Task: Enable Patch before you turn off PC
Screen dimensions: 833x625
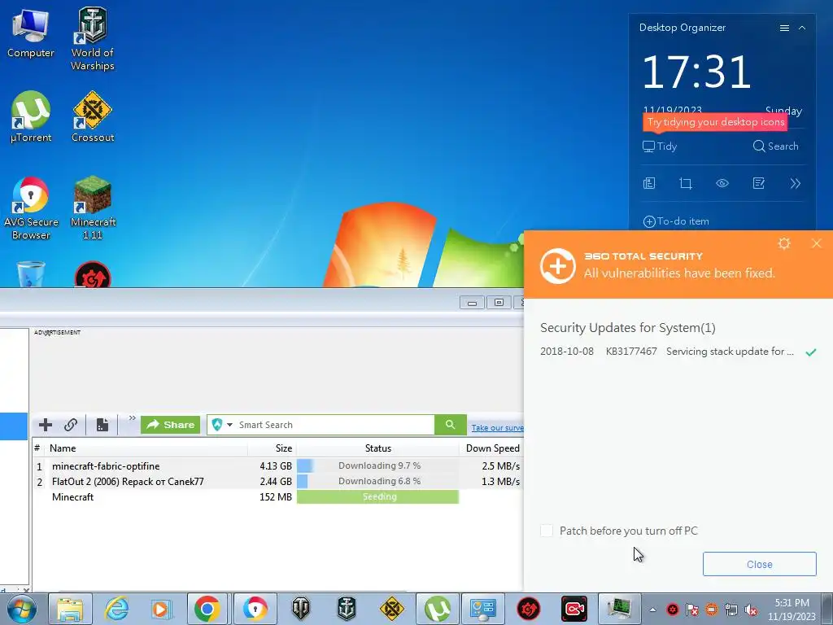Action: tap(547, 531)
